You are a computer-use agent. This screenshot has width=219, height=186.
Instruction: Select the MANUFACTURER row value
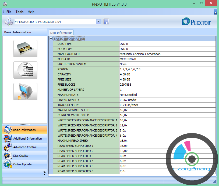click(167, 54)
